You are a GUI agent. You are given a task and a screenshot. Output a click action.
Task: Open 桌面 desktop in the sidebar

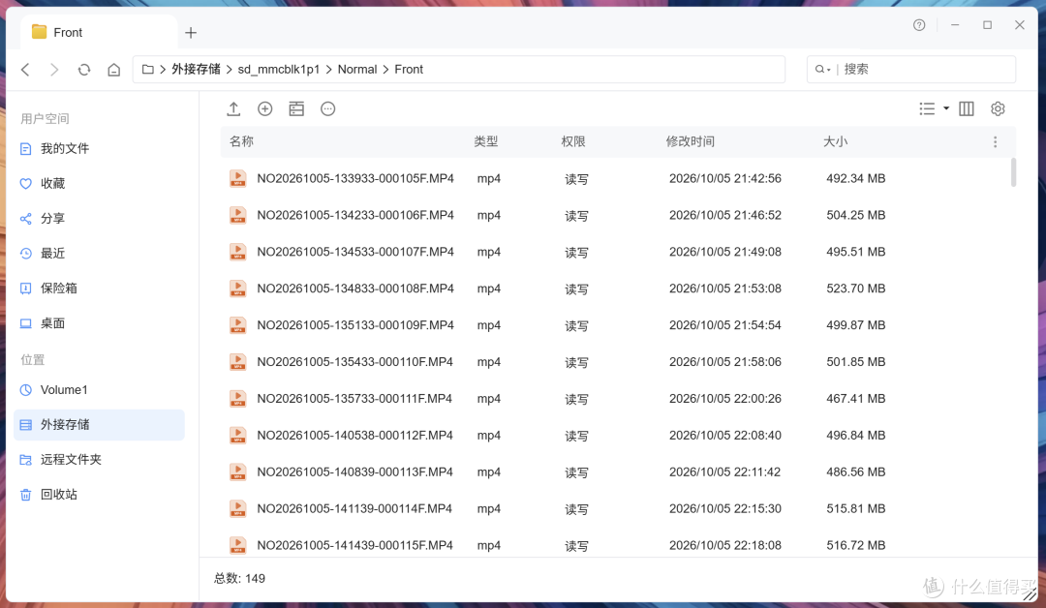99,323
